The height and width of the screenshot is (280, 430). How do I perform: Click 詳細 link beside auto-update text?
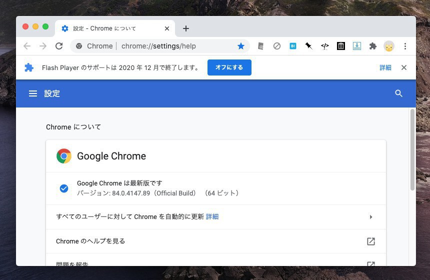(x=212, y=217)
